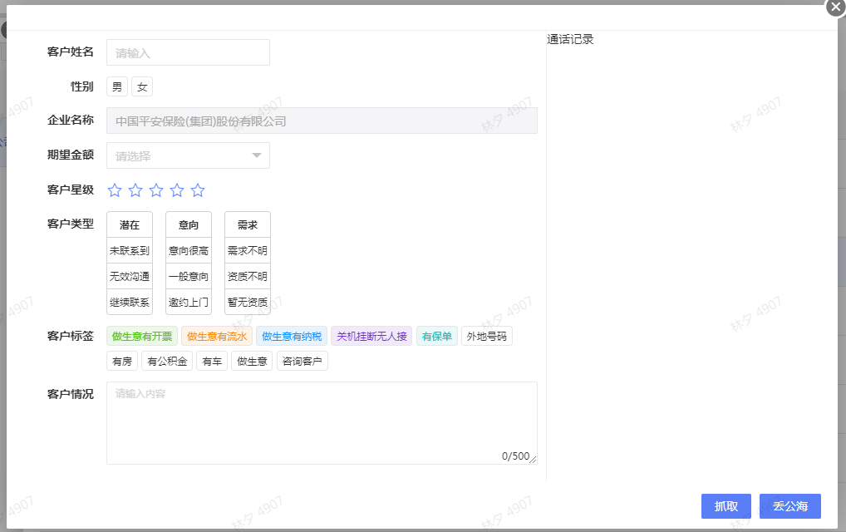Toggle the 有公积金 tag
Viewport: 846px width, 532px height.
[x=167, y=361]
